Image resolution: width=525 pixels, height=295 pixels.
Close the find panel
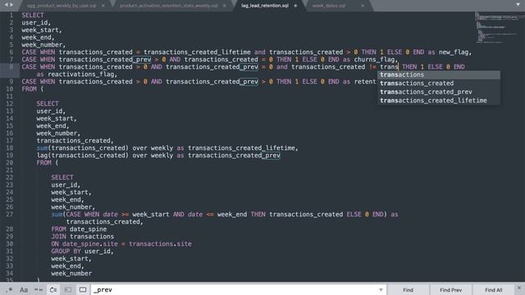(519, 288)
